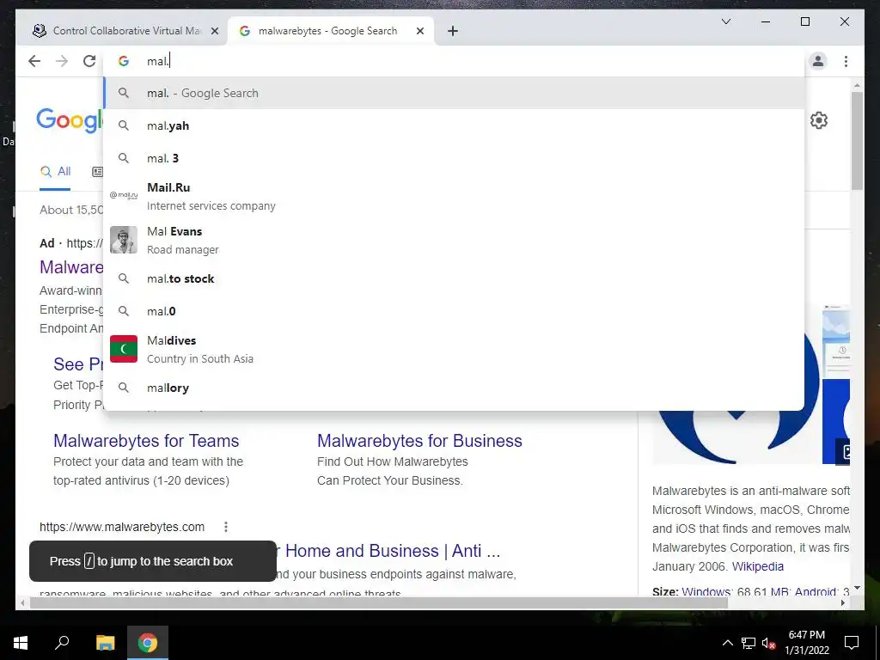Go back with the browser back arrow
Viewport: 880px width, 660px height.
point(34,61)
